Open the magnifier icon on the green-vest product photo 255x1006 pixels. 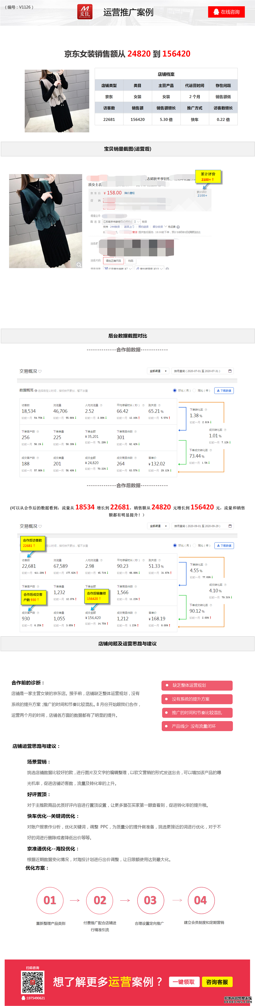point(79,265)
